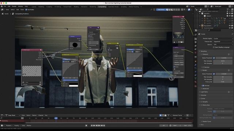Toggle render camera icon for Bug System
Screen dimensions: 234x131
point(232,25)
